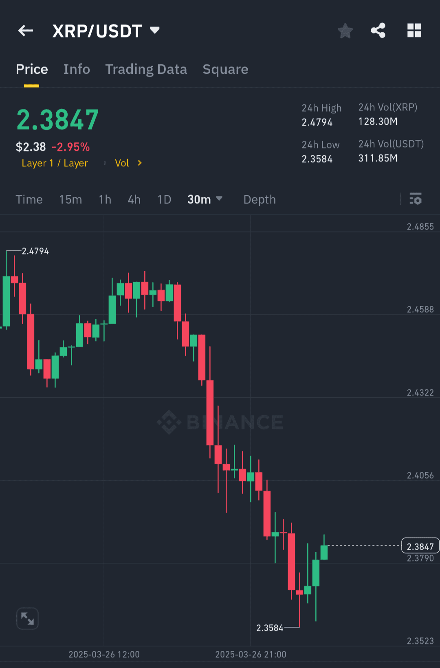The image size is (440, 668).
Task: Enable the Time view on the chart
Action: pos(29,199)
